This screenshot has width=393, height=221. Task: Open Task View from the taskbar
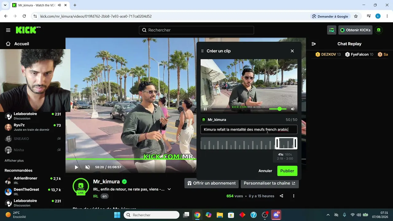coord(186,215)
